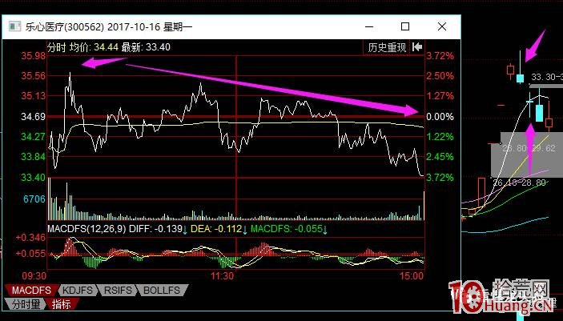Click the 34.27 price axis label
This screenshot has width=563, height=321.
coord(34,136)
